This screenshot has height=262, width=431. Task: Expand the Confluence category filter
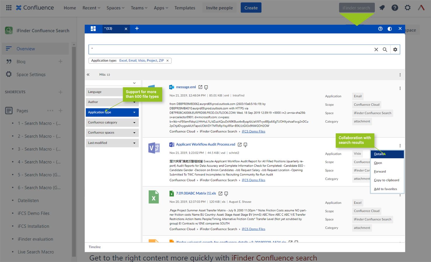[x=112, y=123]
